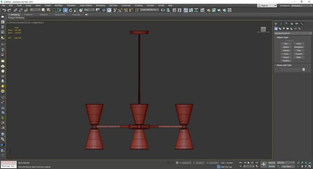Open the Scripting menu

pyautogui.click(x=139, y=5)
